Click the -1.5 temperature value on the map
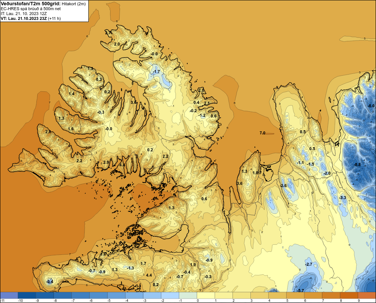The height and width of the screenshot is (303, 376). [311, 164]
